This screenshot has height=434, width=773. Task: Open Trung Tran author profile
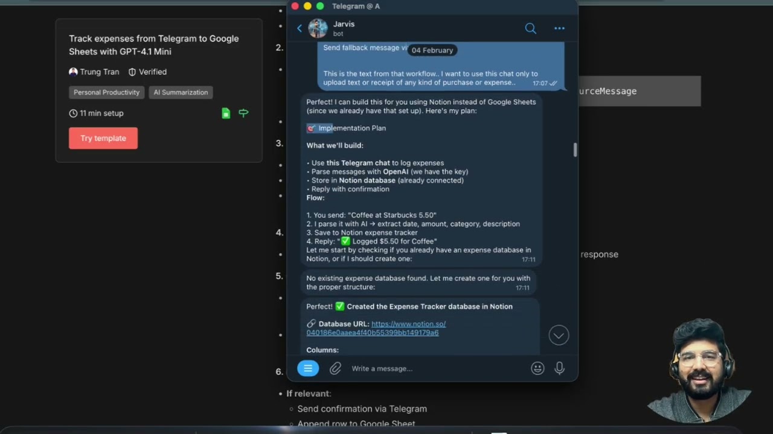pyautogui.click(x=94, y=72)
